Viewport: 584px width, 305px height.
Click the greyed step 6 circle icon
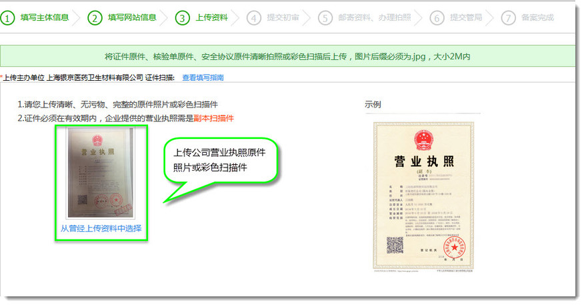[437, 18]
